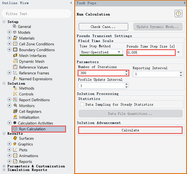
Task: Select Run Calculation in the outline
Action: pos(32,129)
